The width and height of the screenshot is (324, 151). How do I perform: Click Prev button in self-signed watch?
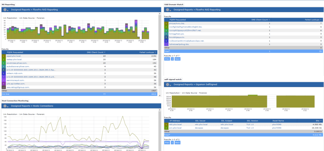pos(167,142)
